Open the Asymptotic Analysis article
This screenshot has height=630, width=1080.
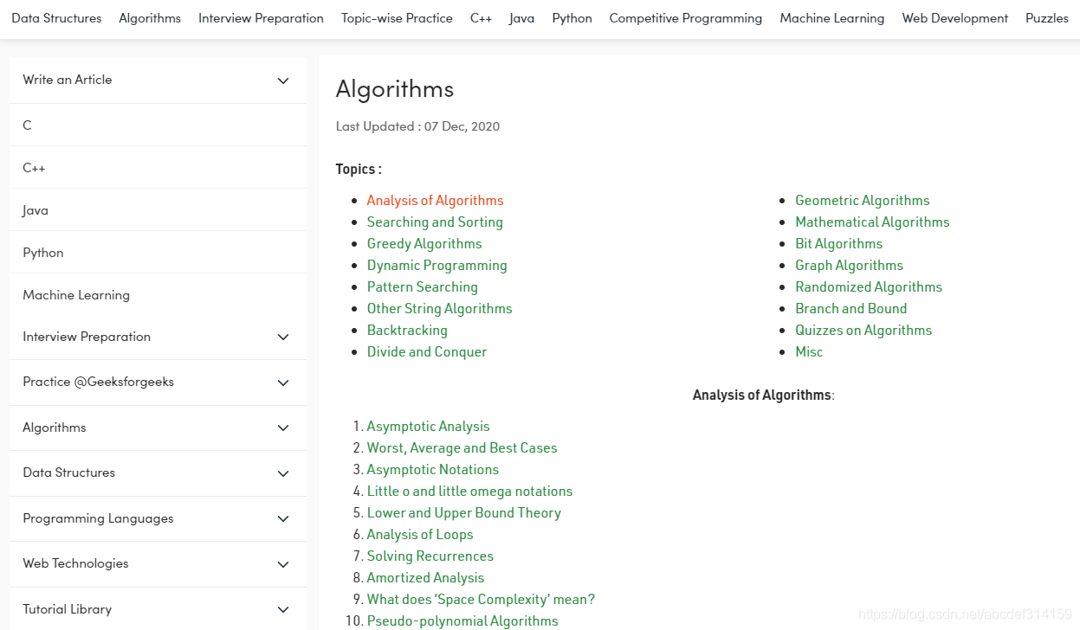(x=428, y=427)
